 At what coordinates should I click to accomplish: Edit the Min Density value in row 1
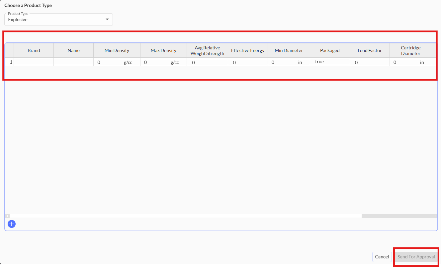[x=110, y=62]
